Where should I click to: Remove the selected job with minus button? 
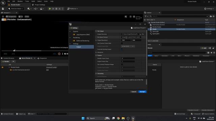pyautogui.click(x=13, y=62)
